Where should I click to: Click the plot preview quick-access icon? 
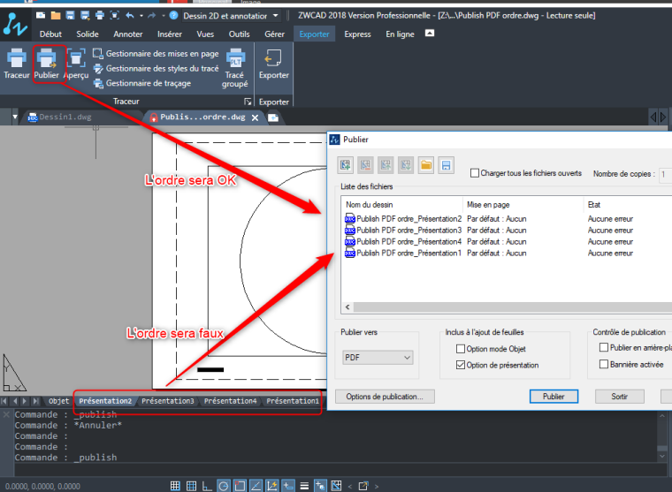(114, 15)
